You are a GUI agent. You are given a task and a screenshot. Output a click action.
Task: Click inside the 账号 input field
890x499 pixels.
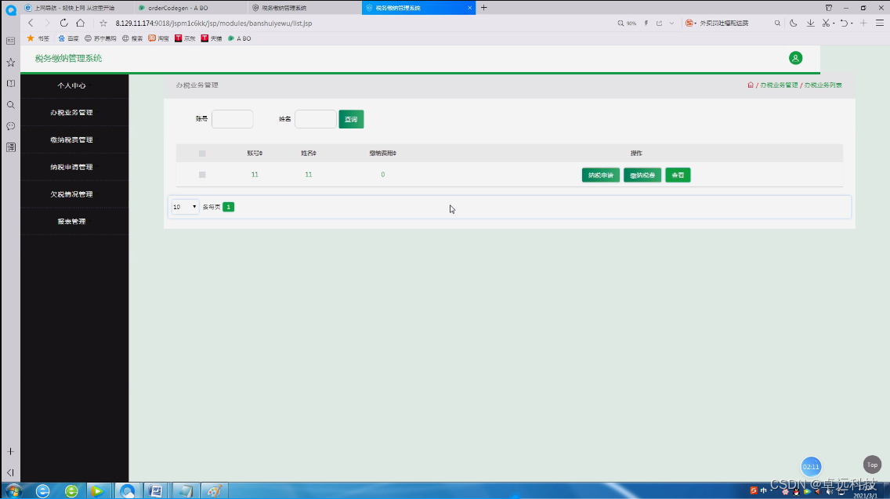point(232,118)
